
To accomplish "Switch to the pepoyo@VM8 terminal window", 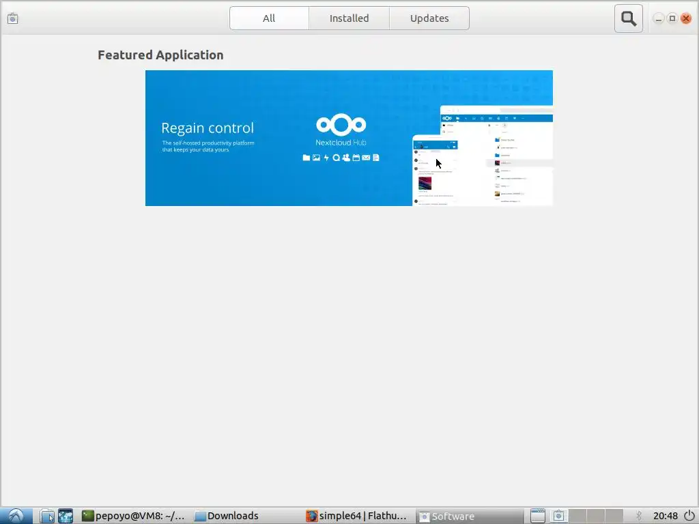I will [133, 516].
